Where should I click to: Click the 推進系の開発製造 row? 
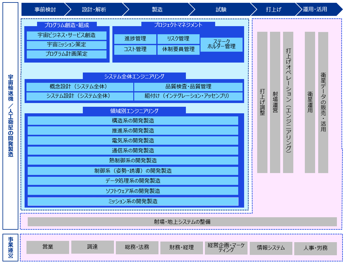133,131
